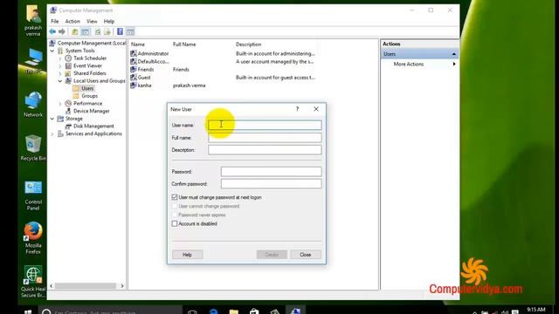
Task: Open the Action menu
Action: pyautogui.click(x=72, y=21)
